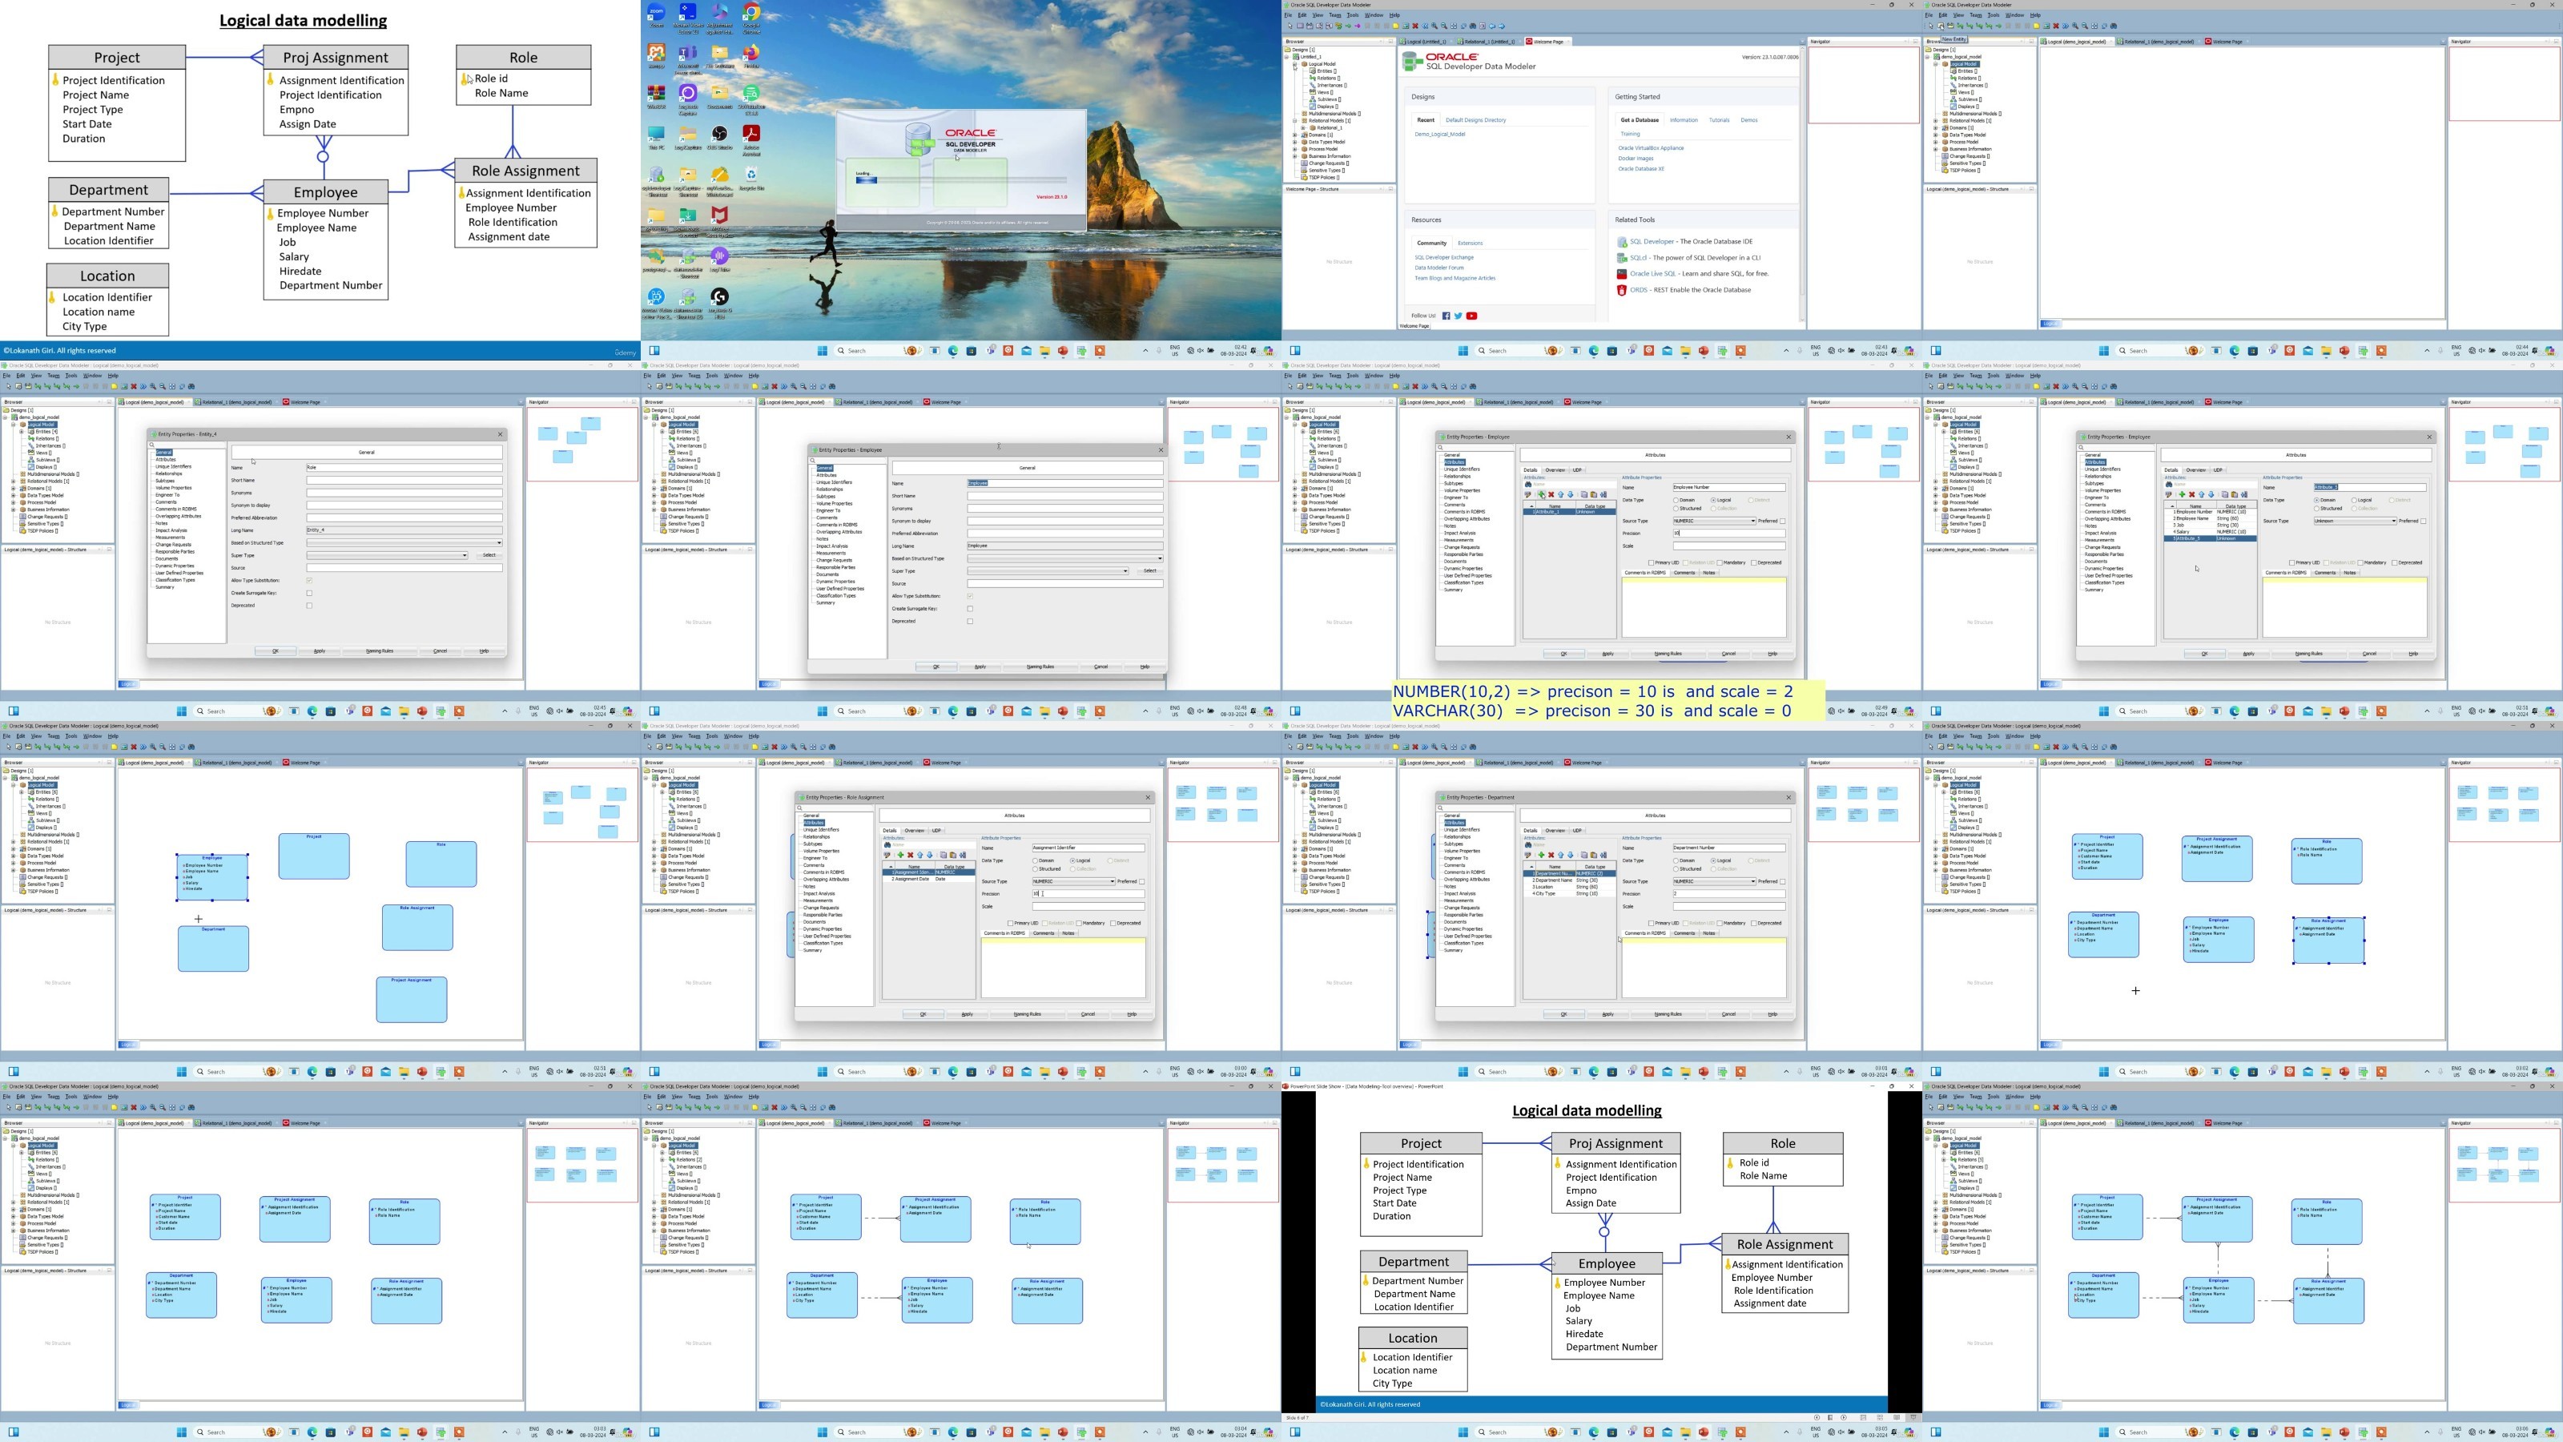Click the Facebook icon beside Follow Us

1446,316
